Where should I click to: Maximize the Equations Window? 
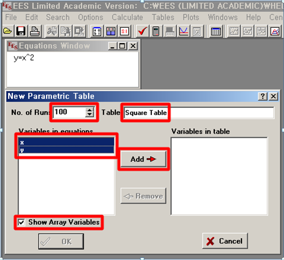coord(122,46)
